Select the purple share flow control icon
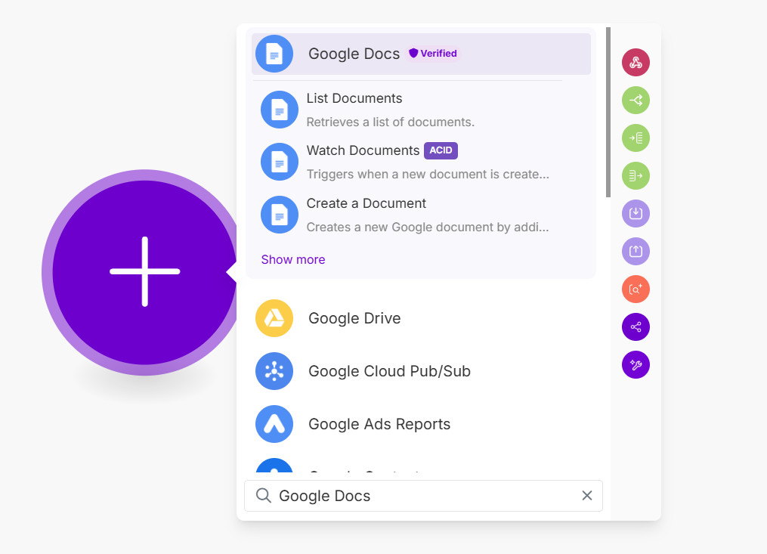The width and height of the screenshot is (767, 554). [636, 327]
